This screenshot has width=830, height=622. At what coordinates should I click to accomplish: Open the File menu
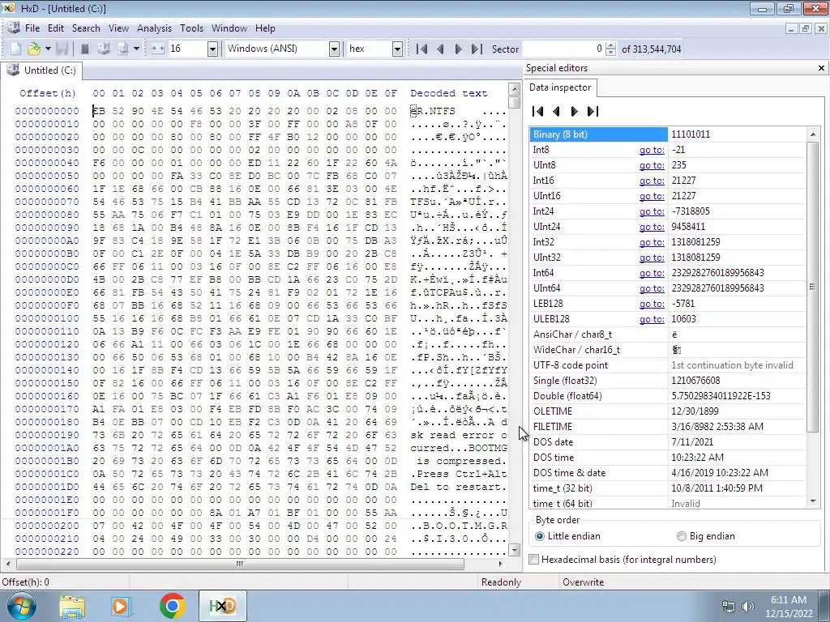coord(32,28)
